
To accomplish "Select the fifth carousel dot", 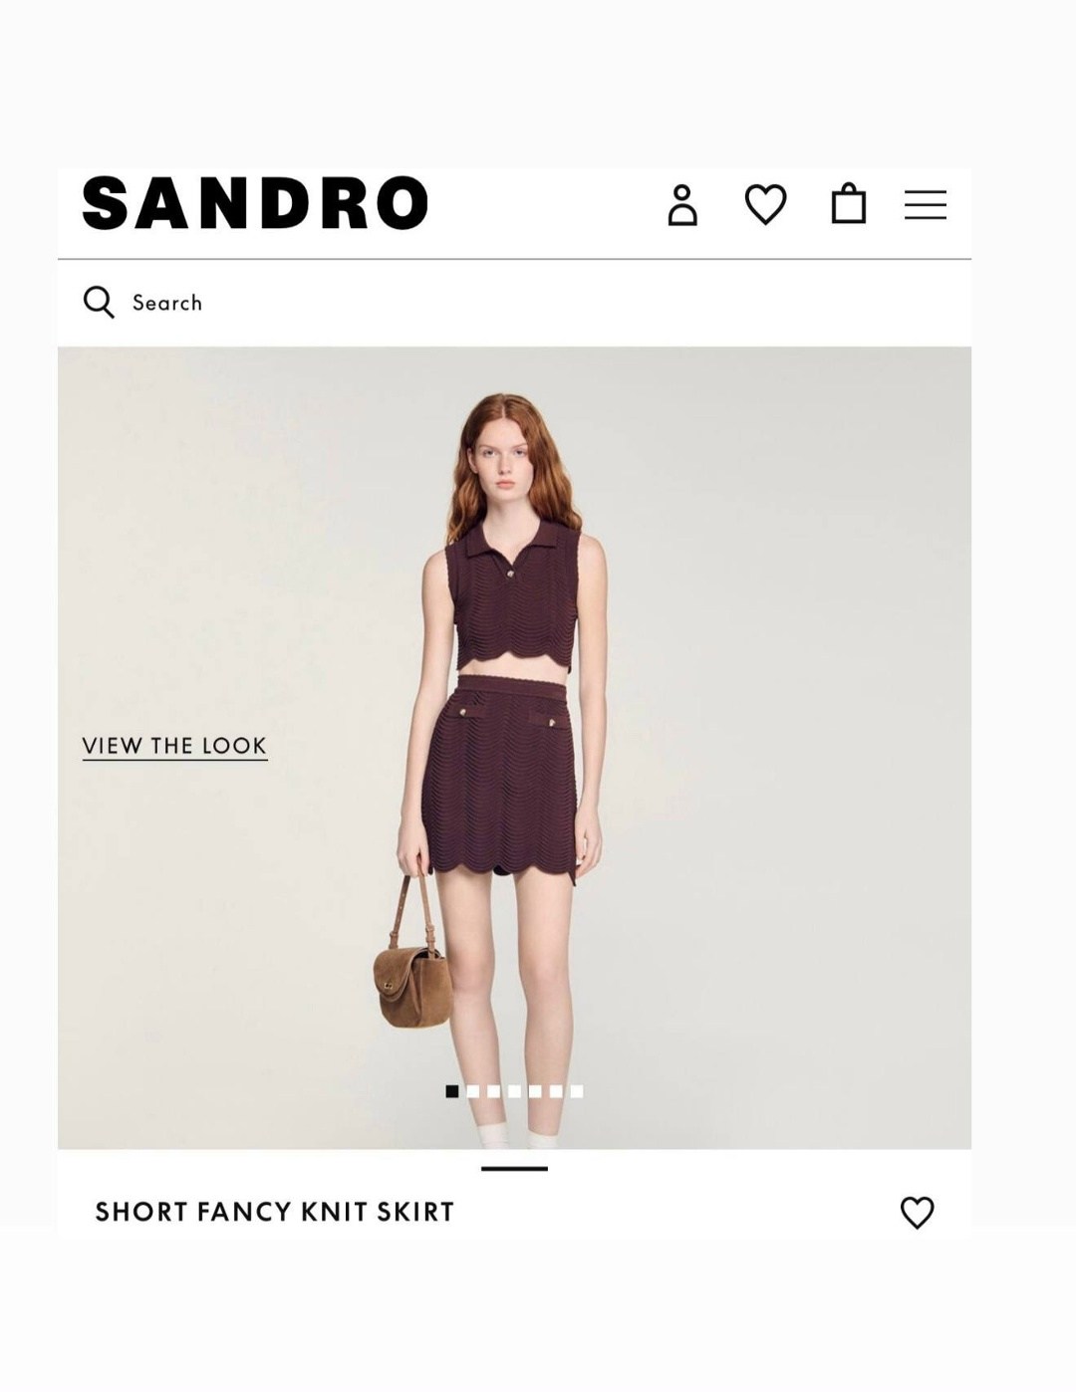I will [535, 1091].
